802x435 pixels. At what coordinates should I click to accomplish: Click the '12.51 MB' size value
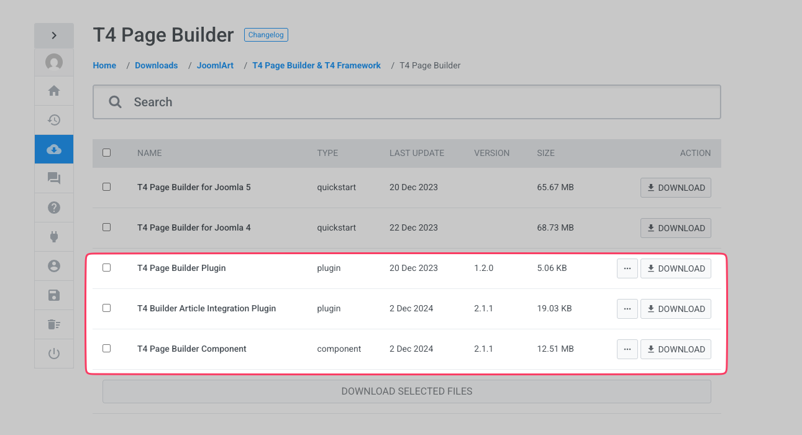point(555,349)
